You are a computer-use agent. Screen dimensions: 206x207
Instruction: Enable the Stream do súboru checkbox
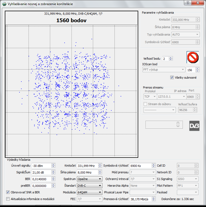click(x=145, y=104)
